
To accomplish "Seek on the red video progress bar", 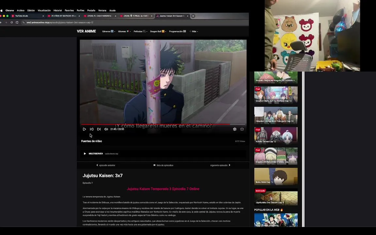I will (x=163, y=124).
